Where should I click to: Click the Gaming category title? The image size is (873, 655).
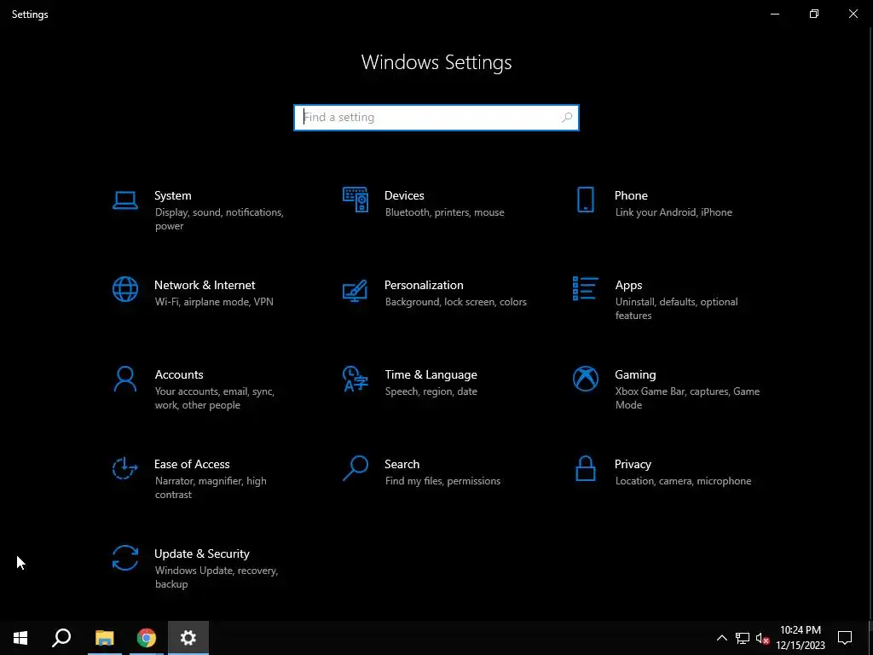tap(635, 375)
